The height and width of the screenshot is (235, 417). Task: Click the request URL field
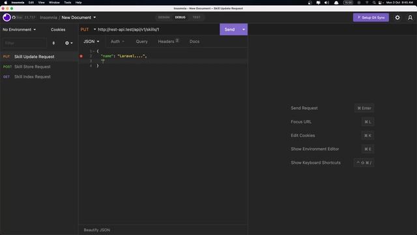point(158,29)
